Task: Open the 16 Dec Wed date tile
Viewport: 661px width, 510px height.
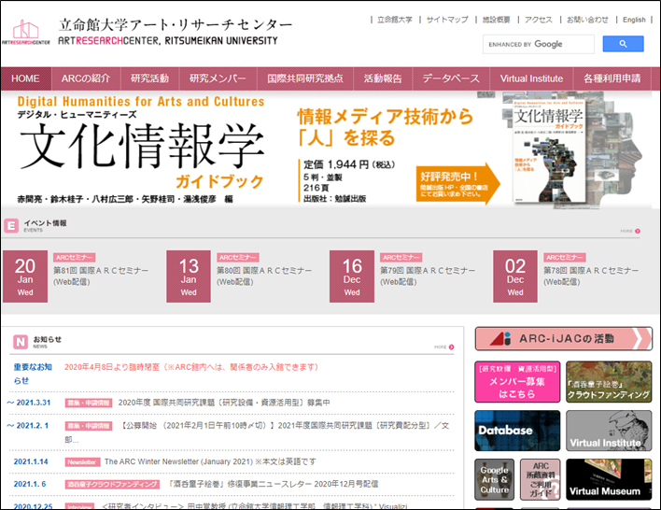Action: tap(352, 276)
